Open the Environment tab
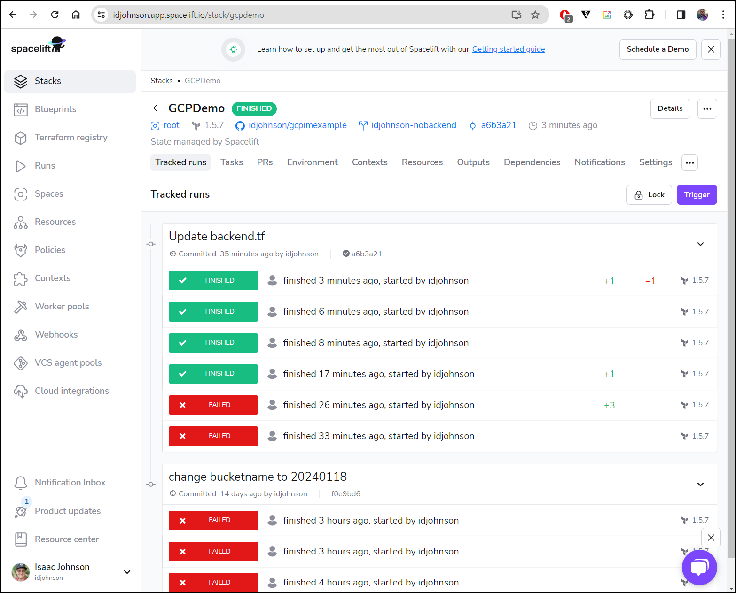This screenshot has width=736, height=593. (x=313, y=162)
